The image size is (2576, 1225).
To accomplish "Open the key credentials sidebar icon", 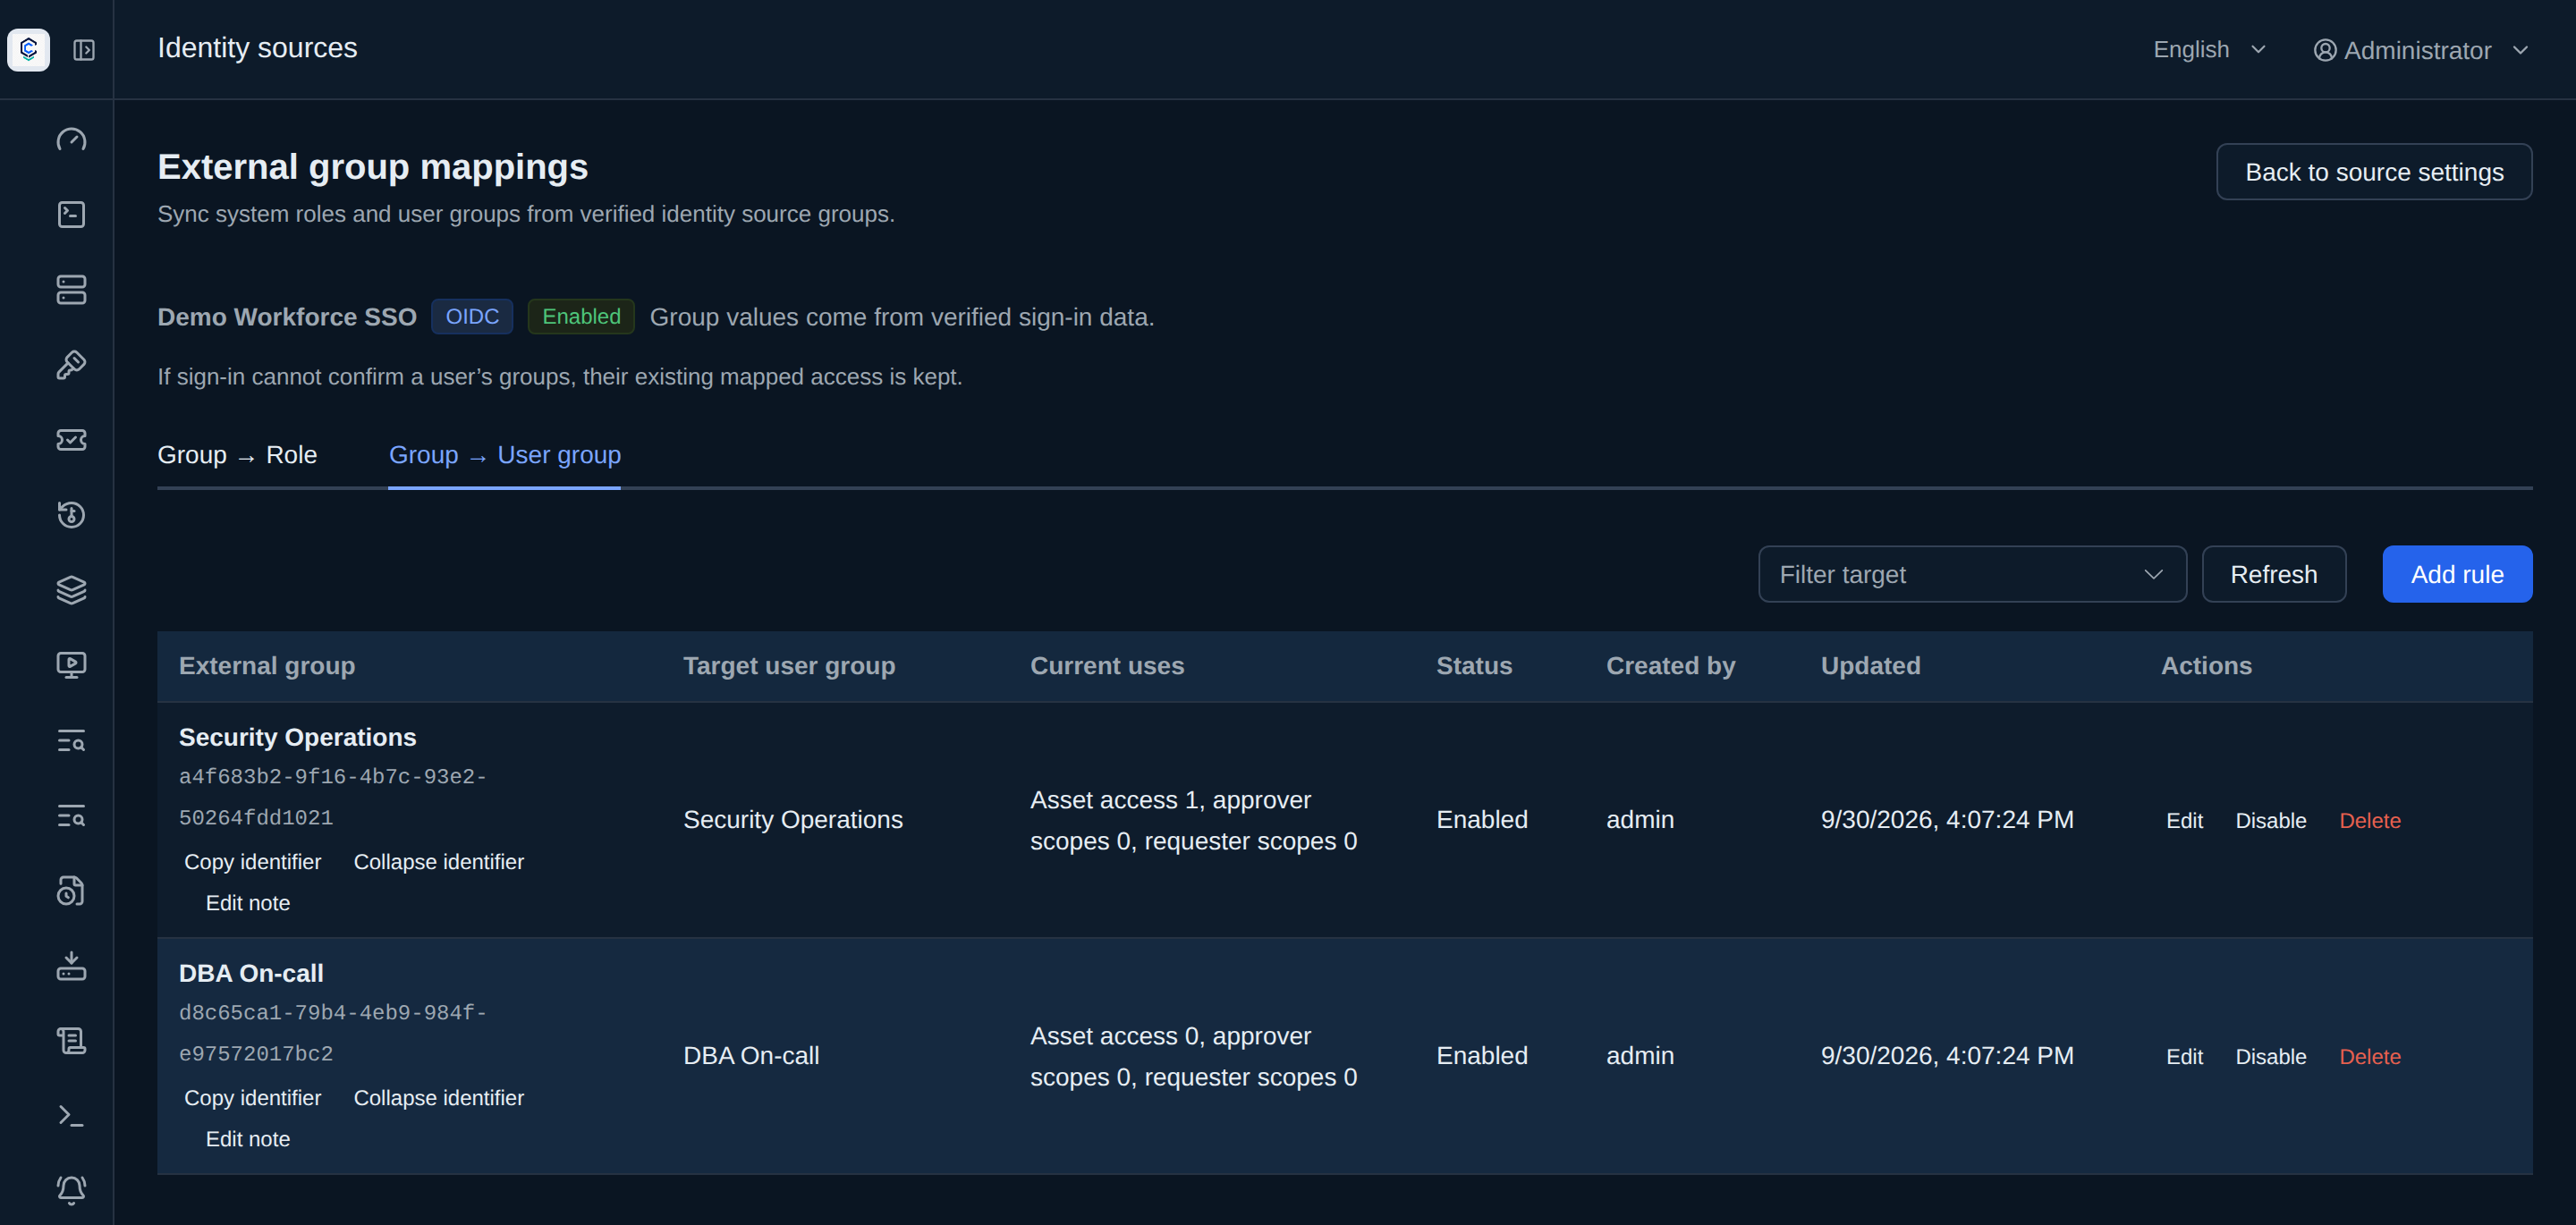I will tap(71, 365).
